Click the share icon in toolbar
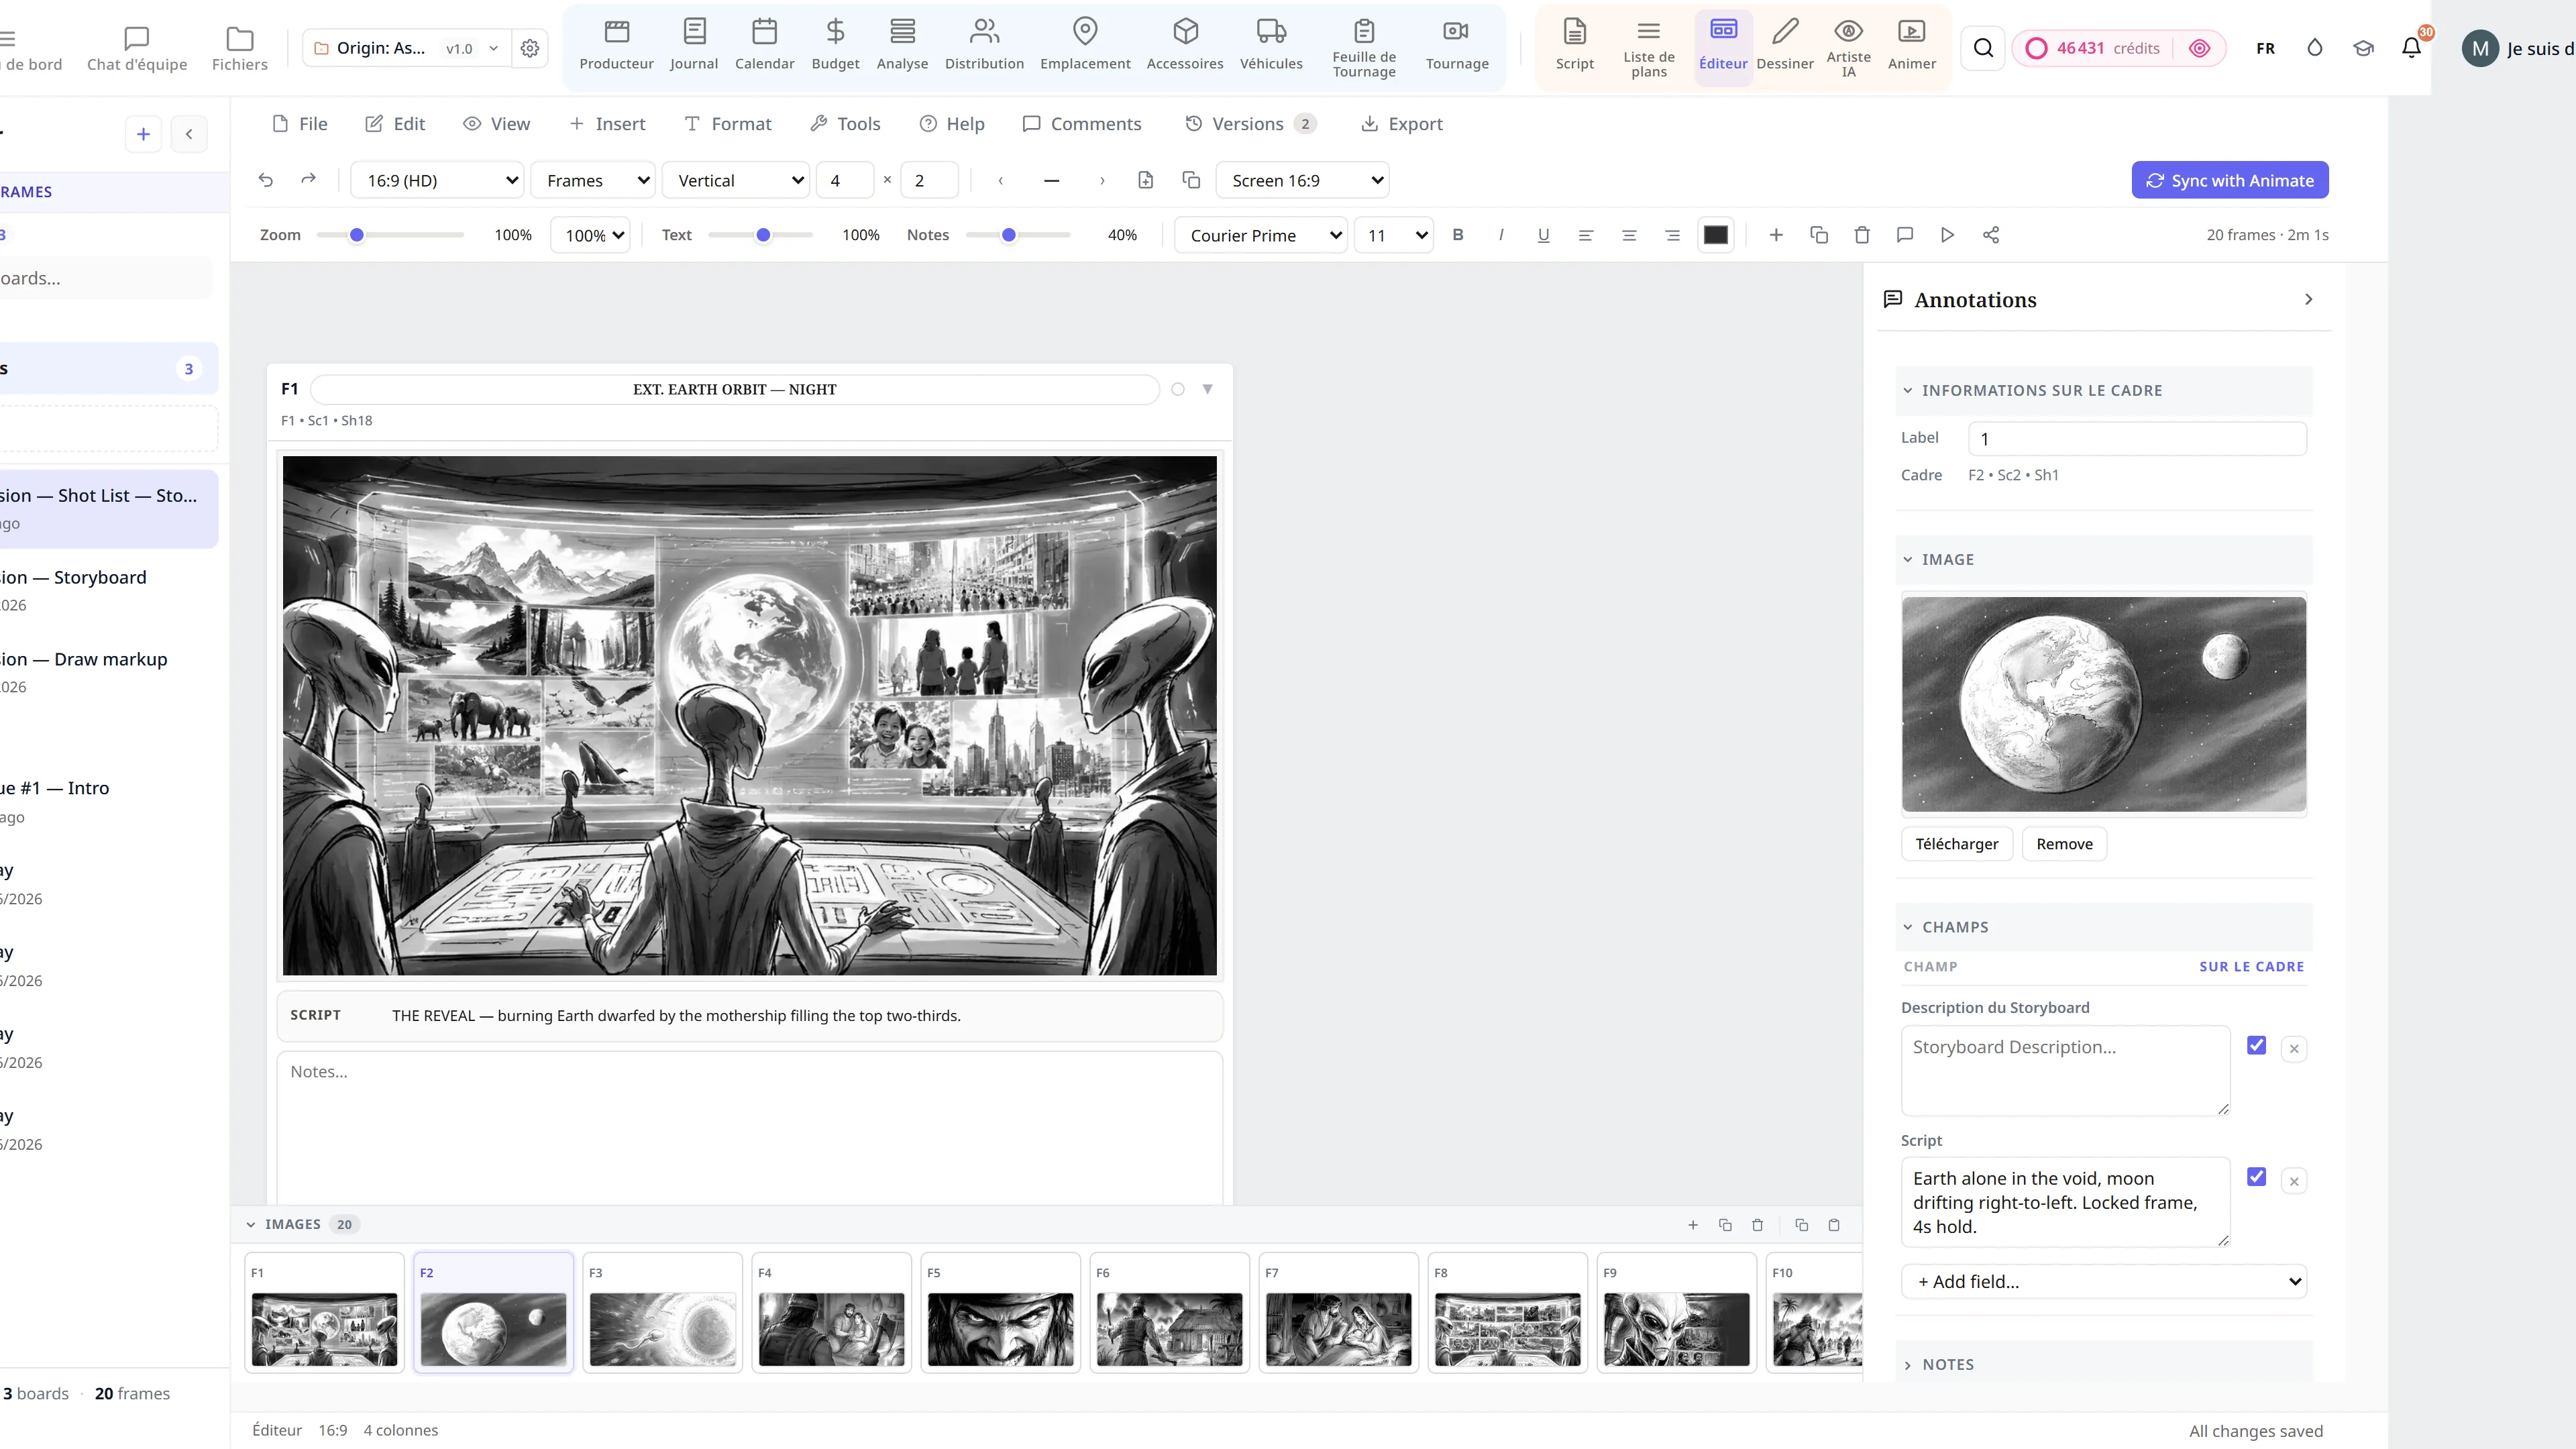The height and width of the screenshot is (1449, 2576). tap(1991, 235)
